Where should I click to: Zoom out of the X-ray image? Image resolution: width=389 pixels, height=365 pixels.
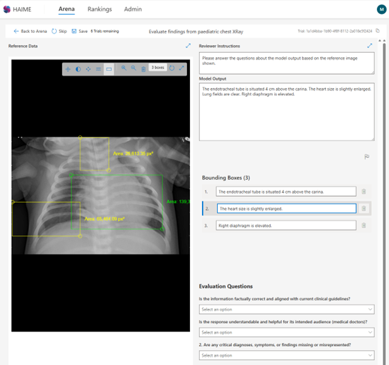coord(133,68)
